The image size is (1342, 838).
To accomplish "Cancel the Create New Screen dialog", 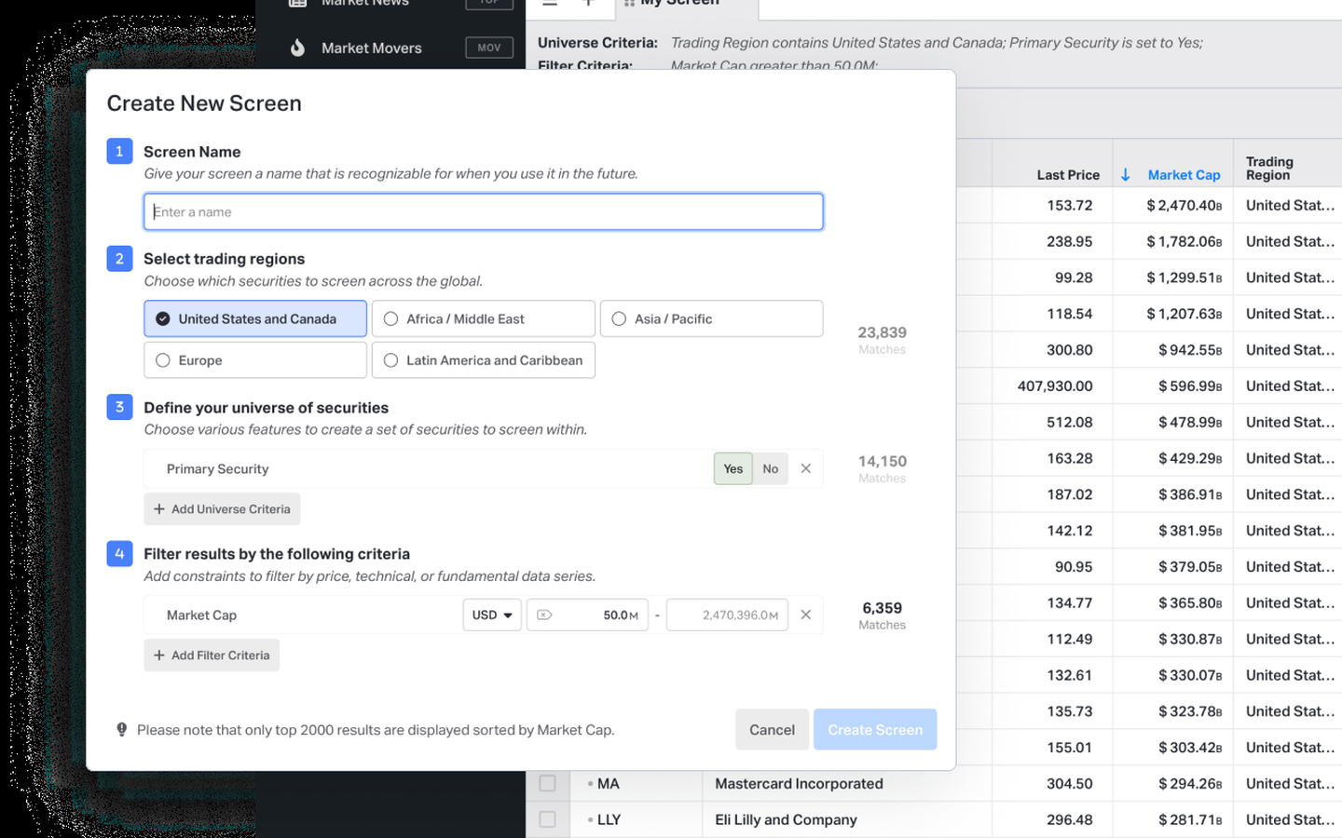I will click(772, 730).
